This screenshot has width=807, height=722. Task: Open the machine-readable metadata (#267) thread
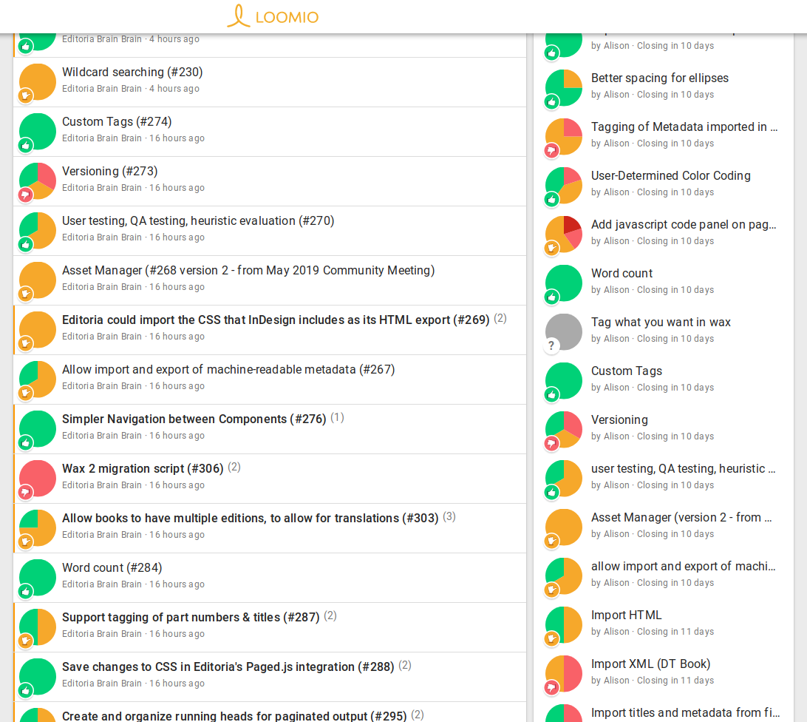228,369
